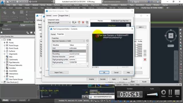Click the Stop recording icon
Screen dimensions: 183x103
pyautogui.click(x=177, y=92)
